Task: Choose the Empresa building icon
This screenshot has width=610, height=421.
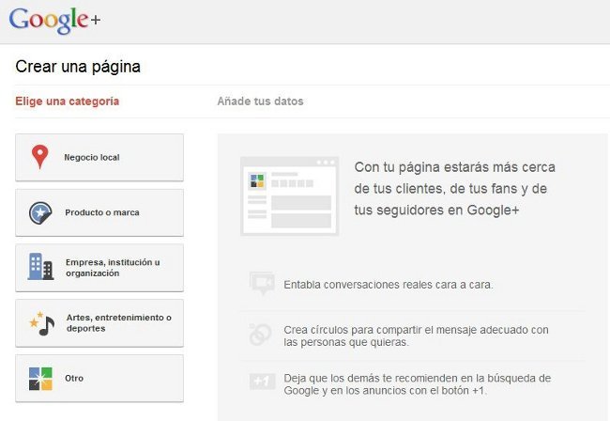Action: 40,268
